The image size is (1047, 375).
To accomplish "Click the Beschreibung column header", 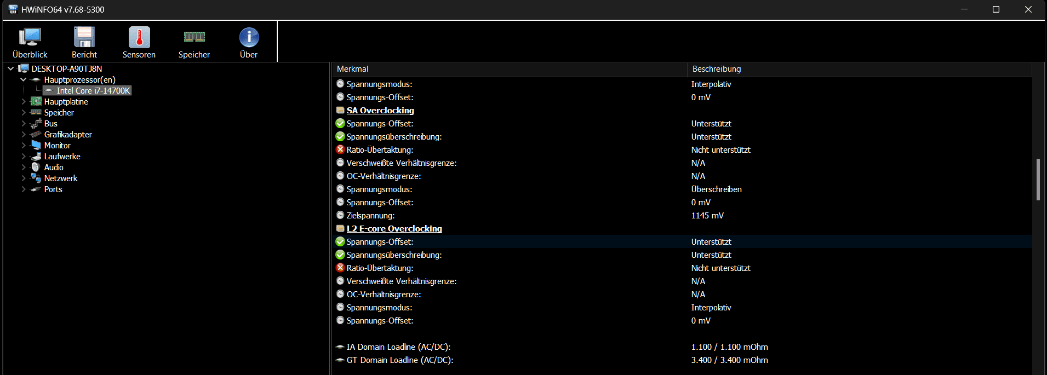I will pos(860,69).
